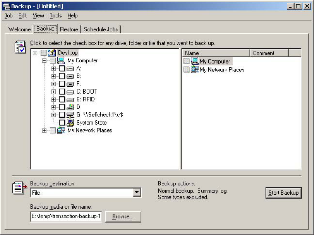The height and width of the screenshot is (235, 314).
Task: Check the My Computer checkbox in tree
Action: click(53, 60)
